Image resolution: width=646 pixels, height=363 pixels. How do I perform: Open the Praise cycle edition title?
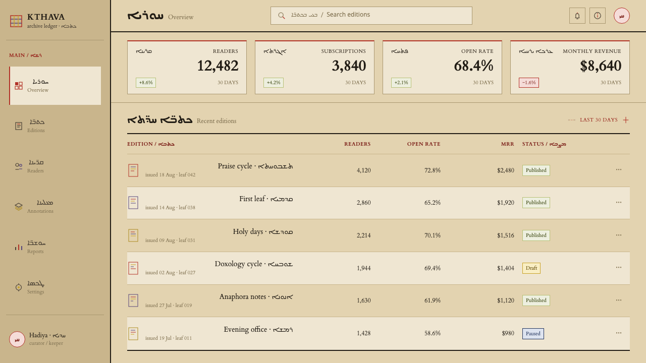click(x=255, y=166)
